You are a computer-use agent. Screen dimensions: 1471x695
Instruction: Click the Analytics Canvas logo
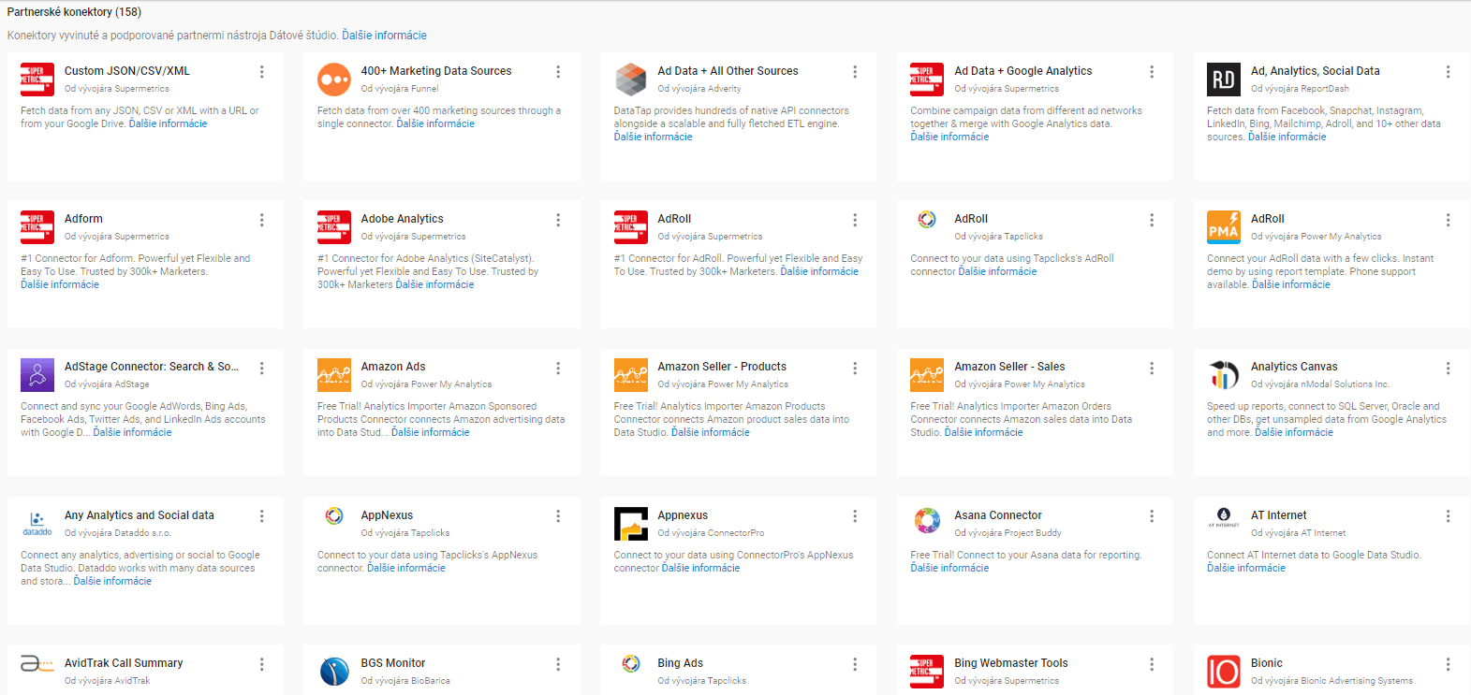[x=1224, y=375]
